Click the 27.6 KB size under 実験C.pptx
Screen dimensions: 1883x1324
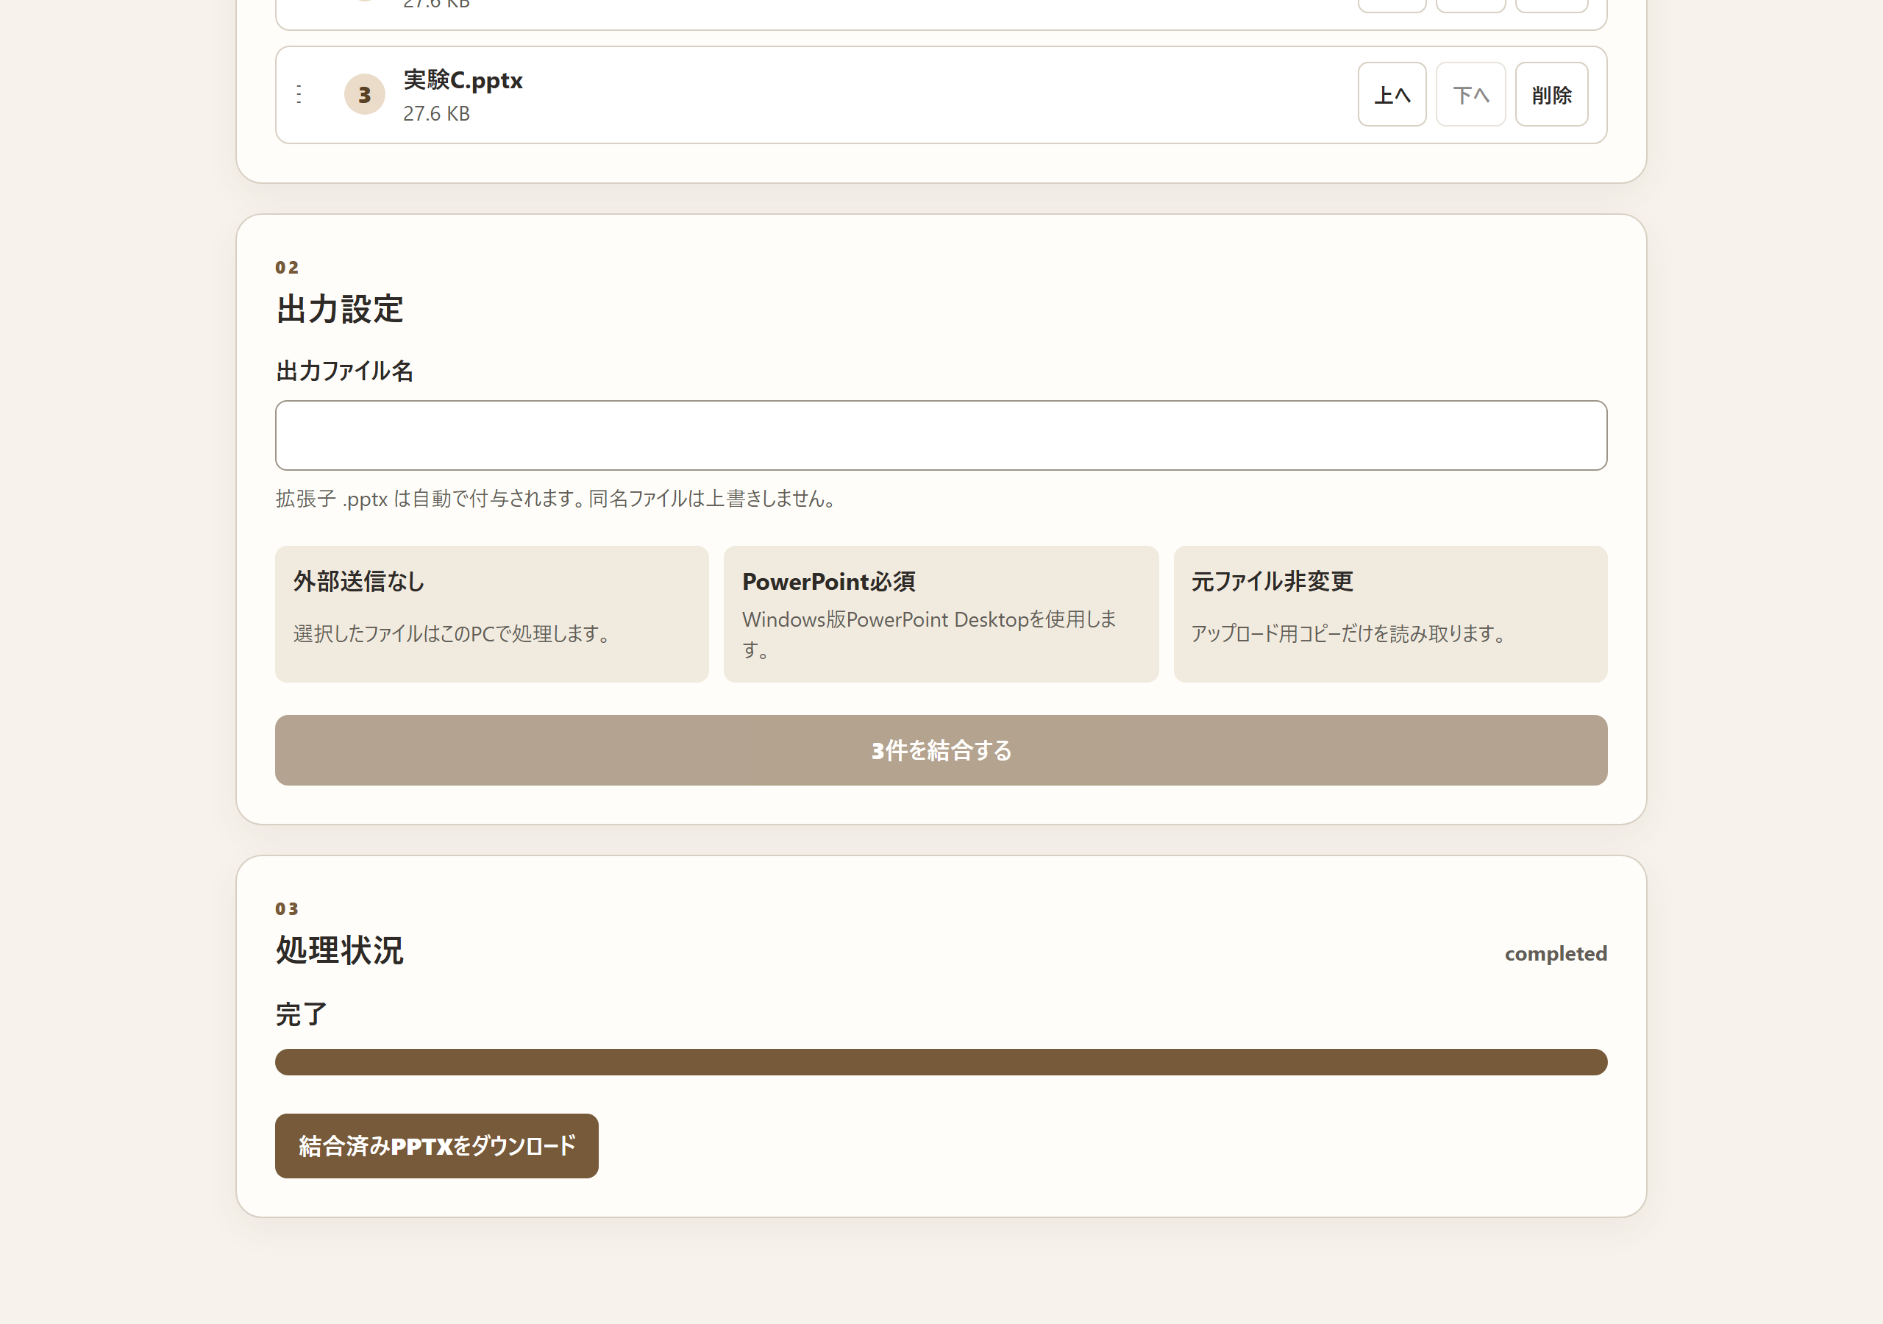click(x=436, y=114)
